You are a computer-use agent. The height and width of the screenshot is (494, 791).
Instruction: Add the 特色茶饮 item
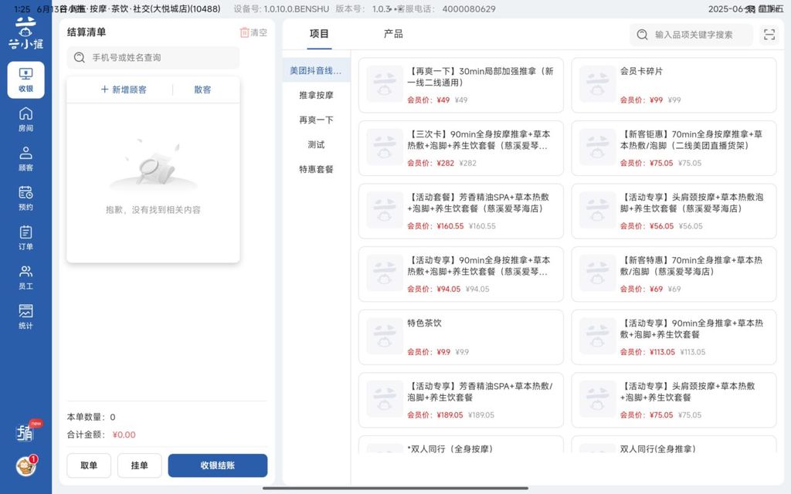[460, 337]
